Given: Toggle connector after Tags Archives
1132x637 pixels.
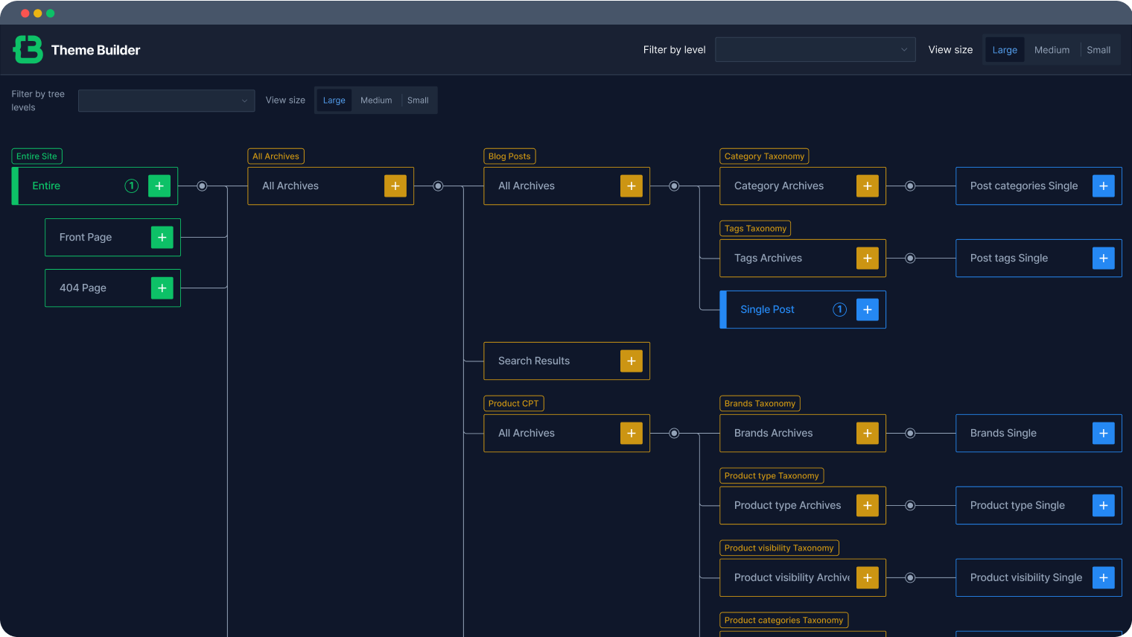Looking at the screenshot, I should point(910,259).
